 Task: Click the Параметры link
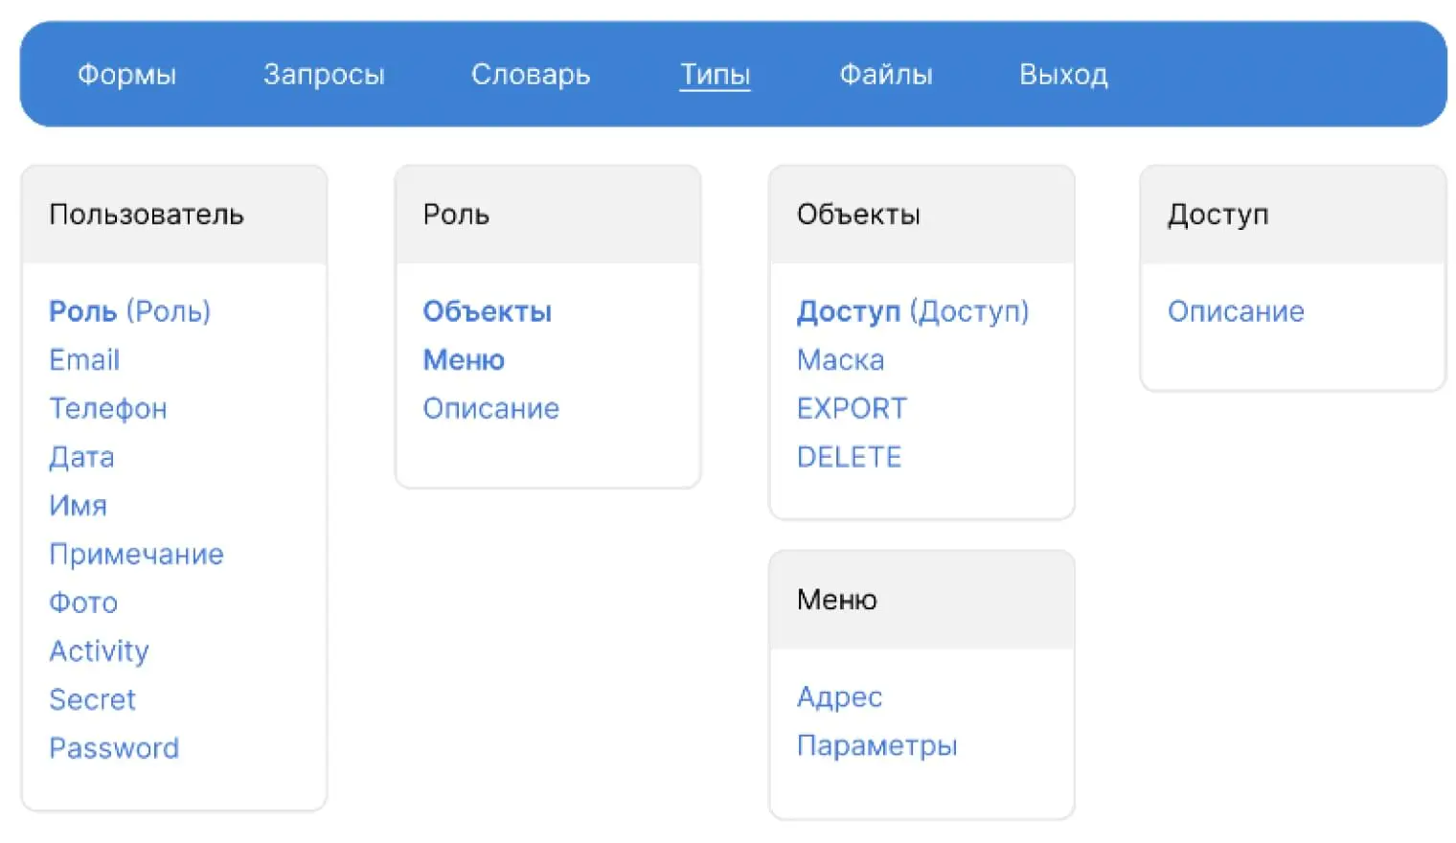[876, 745]
